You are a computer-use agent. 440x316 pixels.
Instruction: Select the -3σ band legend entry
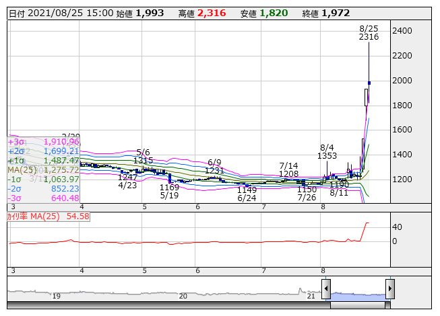click(x=43, y=198)
